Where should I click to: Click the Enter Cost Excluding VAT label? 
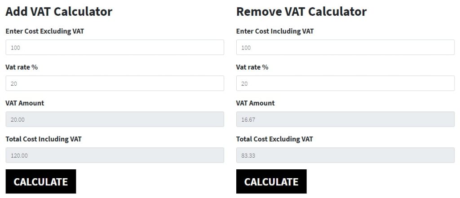coord(44,31)
